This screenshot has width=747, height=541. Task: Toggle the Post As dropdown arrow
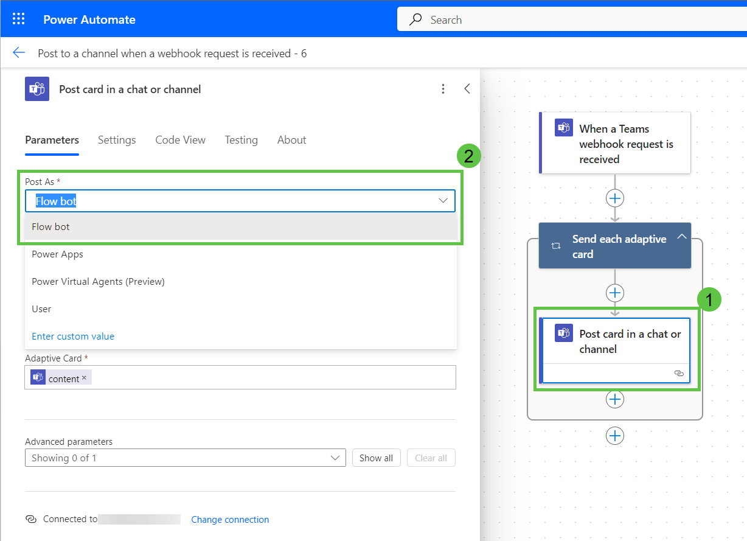click(443, 201)
